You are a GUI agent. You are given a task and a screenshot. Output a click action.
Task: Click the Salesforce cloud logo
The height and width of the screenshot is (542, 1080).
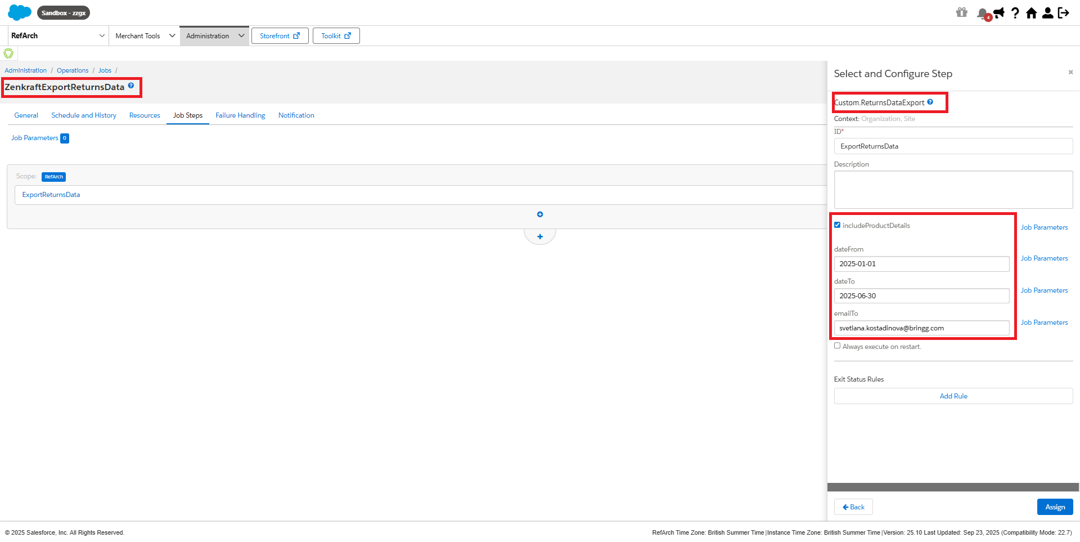19,12
